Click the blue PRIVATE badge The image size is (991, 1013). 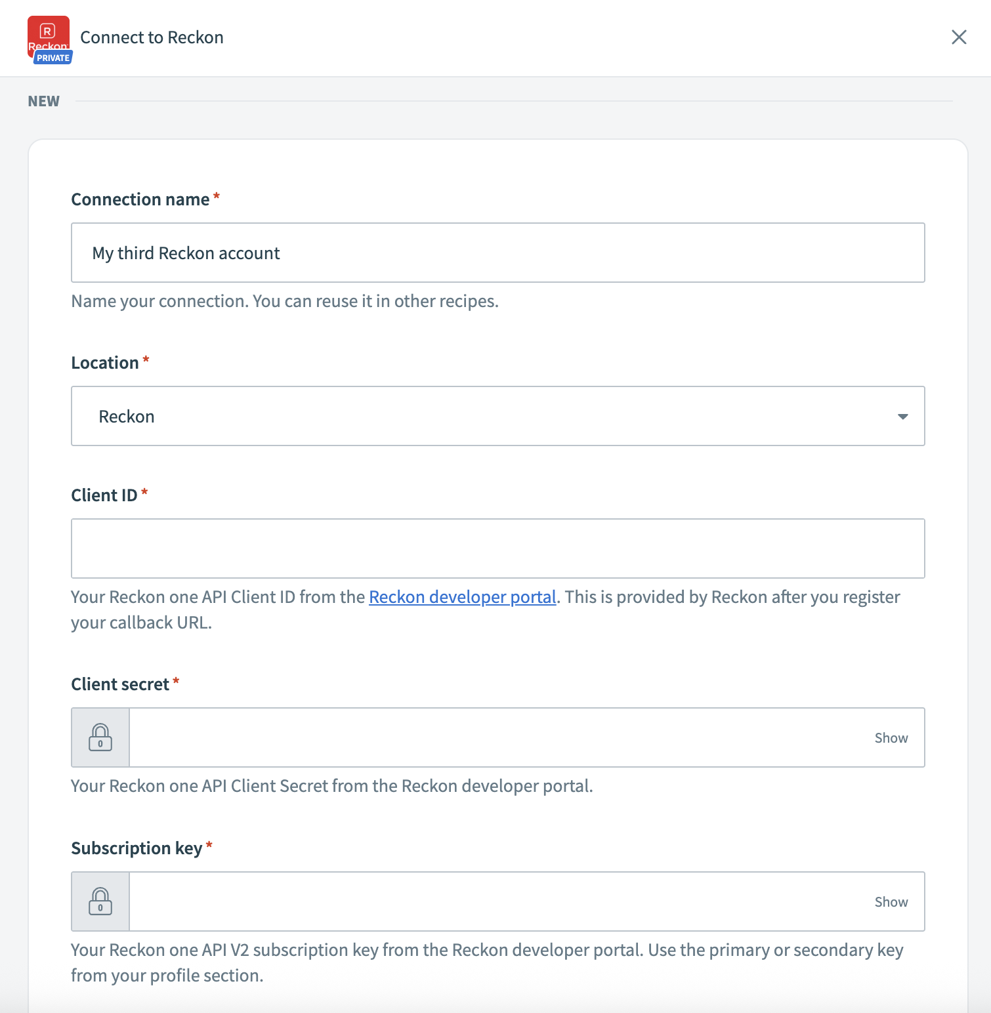[53, 58]
